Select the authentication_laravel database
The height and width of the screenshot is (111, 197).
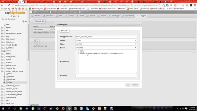(x=14, y=33)
